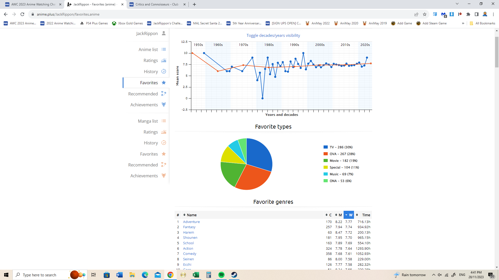Click the anime Achievements trophy icon
The height and width of the screenshot is (280, 499).
point(163,104)
